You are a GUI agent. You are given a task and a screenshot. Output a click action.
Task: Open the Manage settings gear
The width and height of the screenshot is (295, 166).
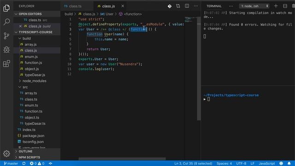pyautogui.click(x=6, y=154)
